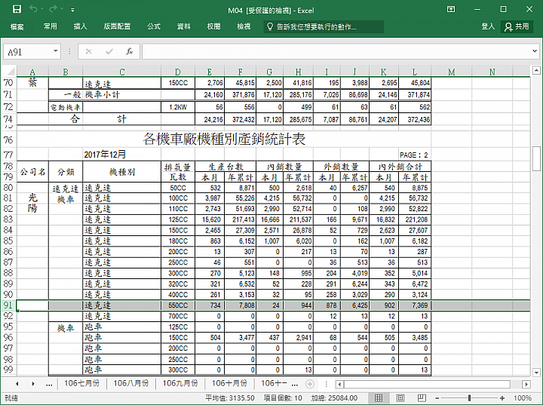Click the 公司名 header cell
Viewport: 543px width, 405px height.
click(x=32, y=171)
